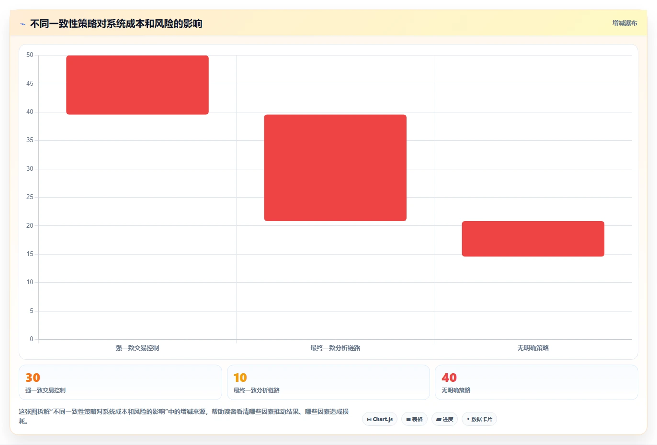Select the Chart.js tag chip
The width and height of the screenshot is (657, 445).
(x=380, y=419)
